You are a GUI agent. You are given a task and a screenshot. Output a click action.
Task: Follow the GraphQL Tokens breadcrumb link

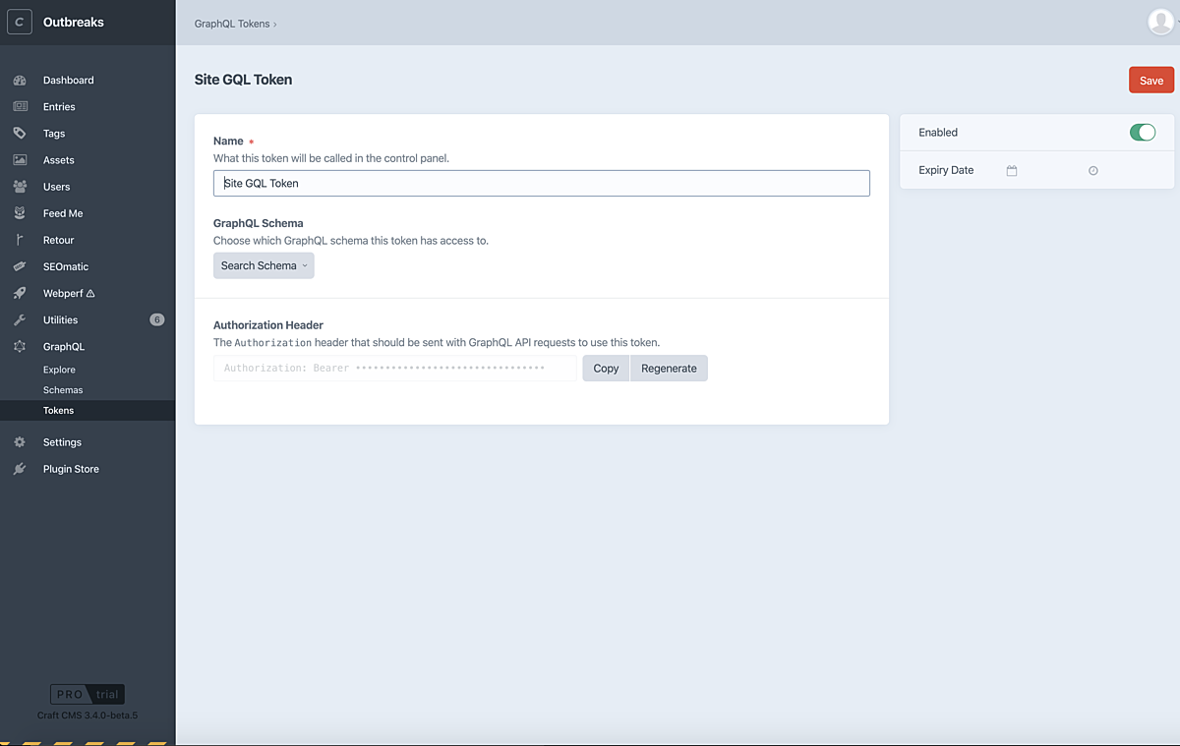232,24
